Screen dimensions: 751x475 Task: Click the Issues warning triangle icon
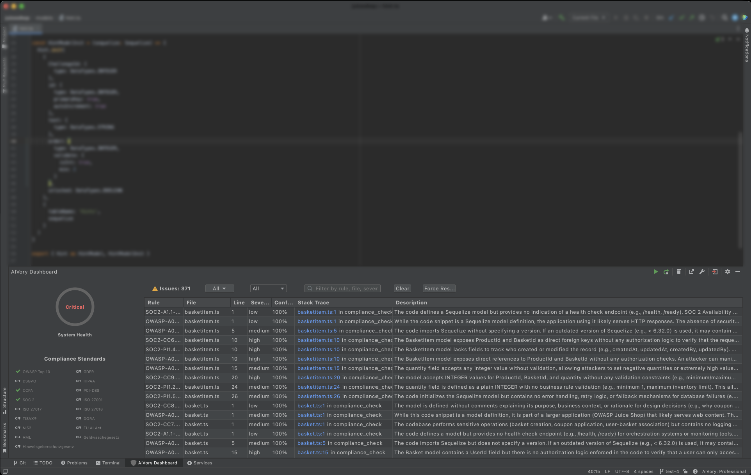coord(155,289)
